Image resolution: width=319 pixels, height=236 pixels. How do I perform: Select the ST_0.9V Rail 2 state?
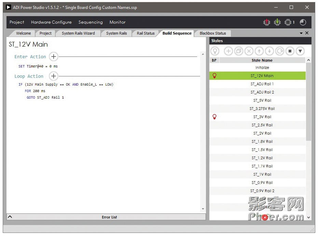tap(262, 191)
